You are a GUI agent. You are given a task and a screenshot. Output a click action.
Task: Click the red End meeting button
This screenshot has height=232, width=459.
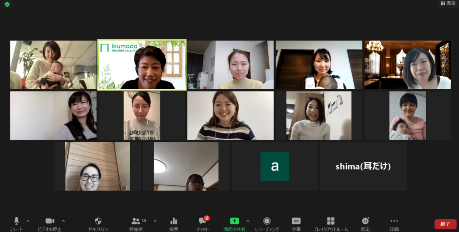445,224
